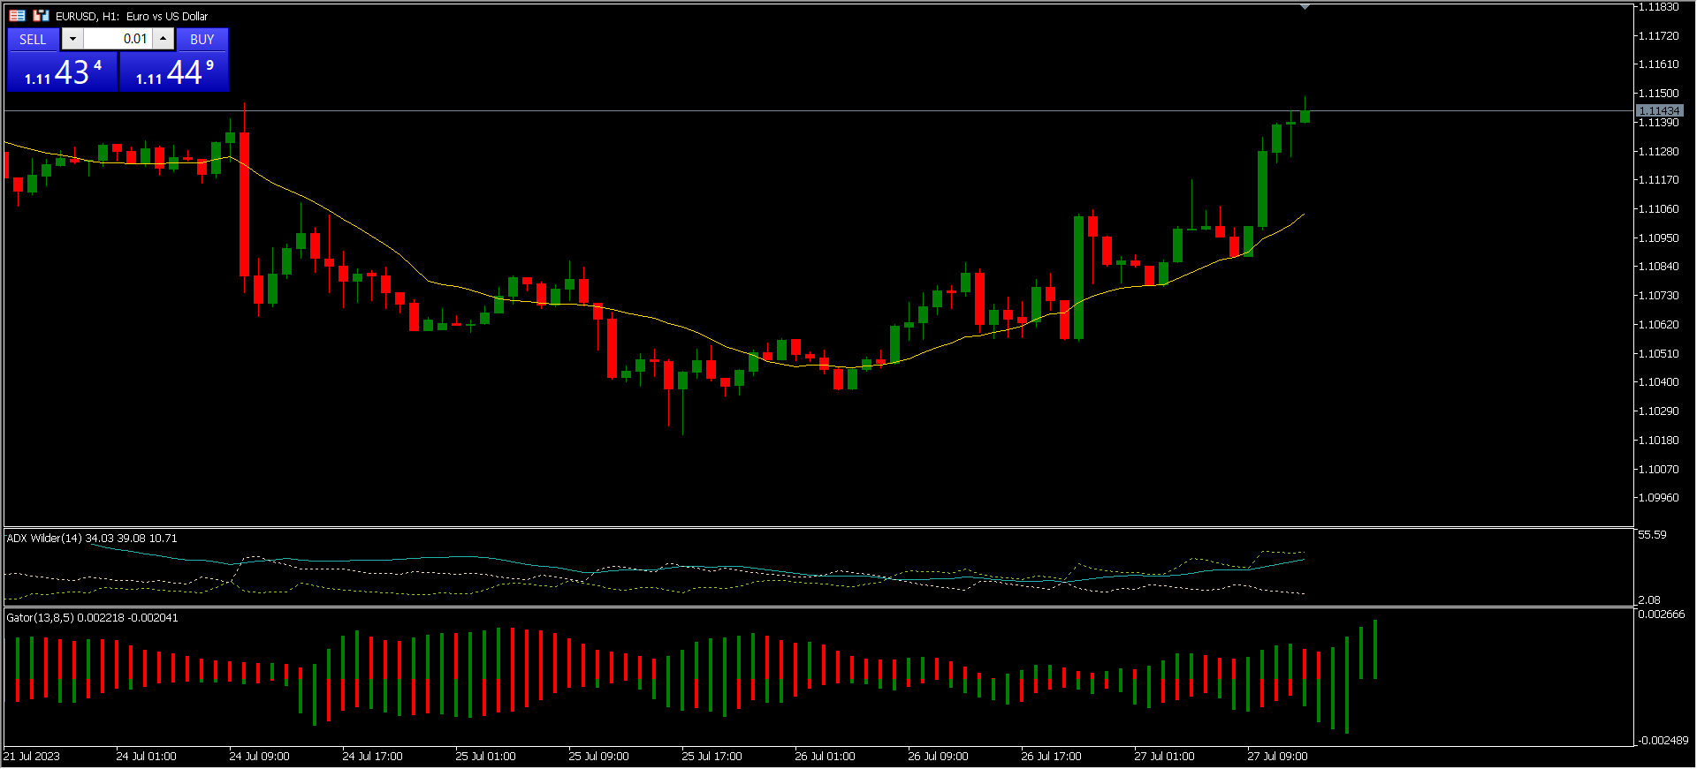Click the chart shift triangle marker at the top
1697x769 pixels.
point(1305,7)
